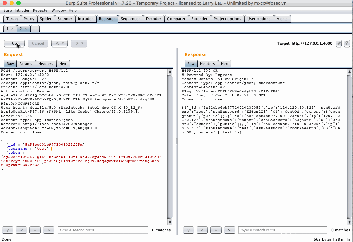
Task: Open the request Hex tab
Action: pos(63,64)
